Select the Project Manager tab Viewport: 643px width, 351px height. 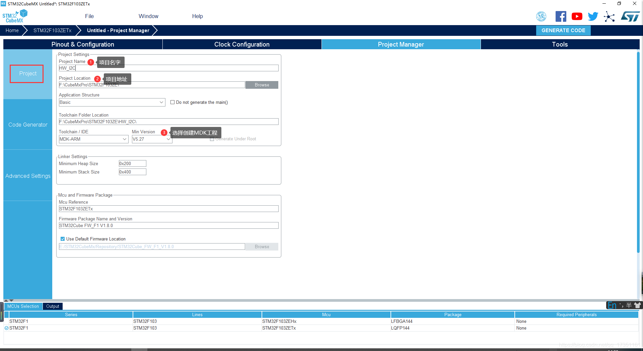click(401, 44)
